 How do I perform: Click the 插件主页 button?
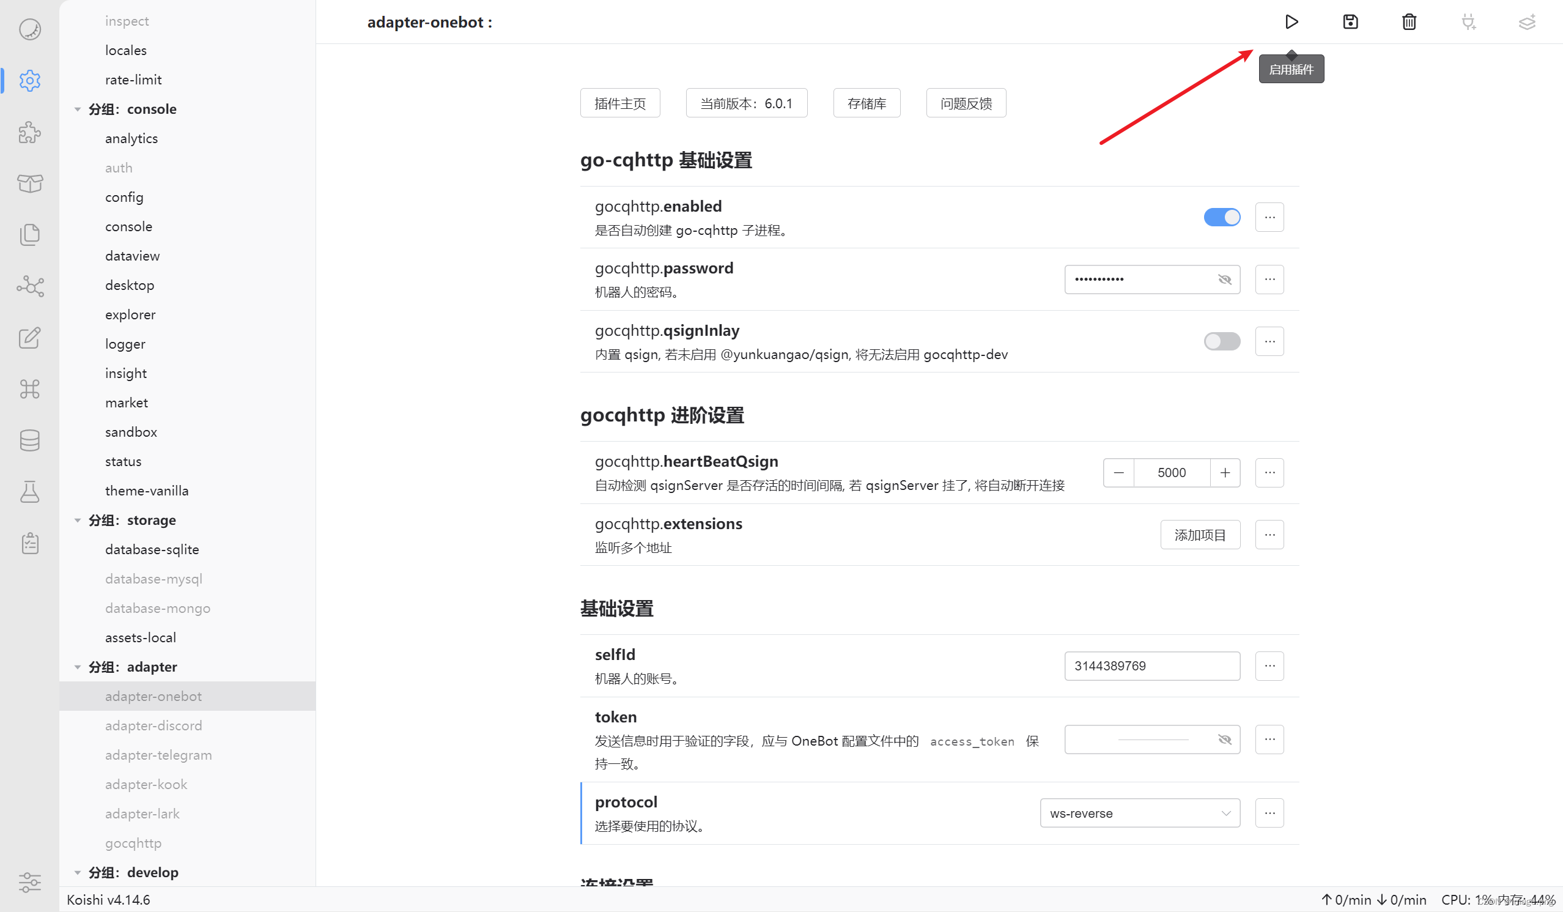619,103
